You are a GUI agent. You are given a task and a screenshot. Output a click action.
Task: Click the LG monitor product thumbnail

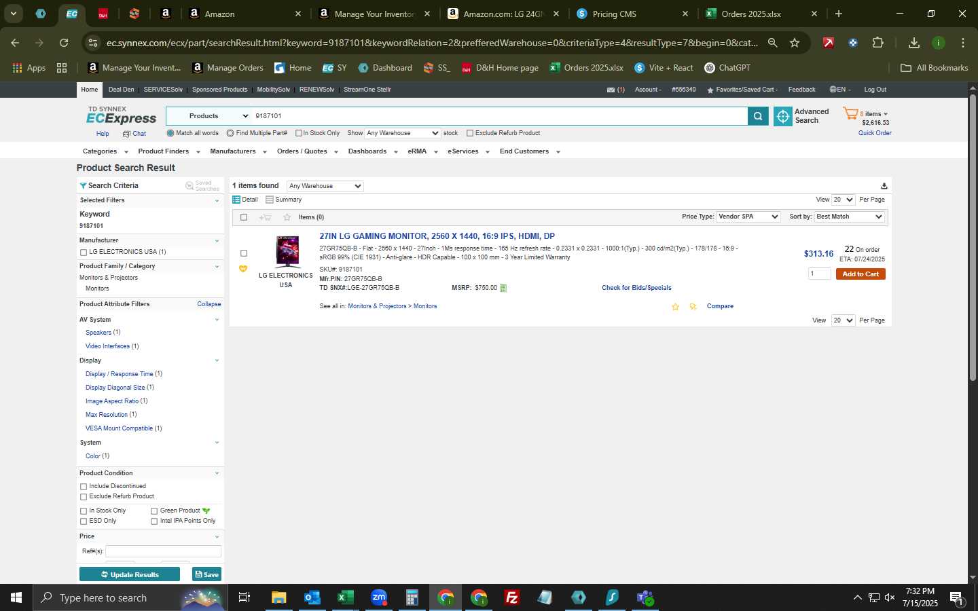click(x=287, y=251)
